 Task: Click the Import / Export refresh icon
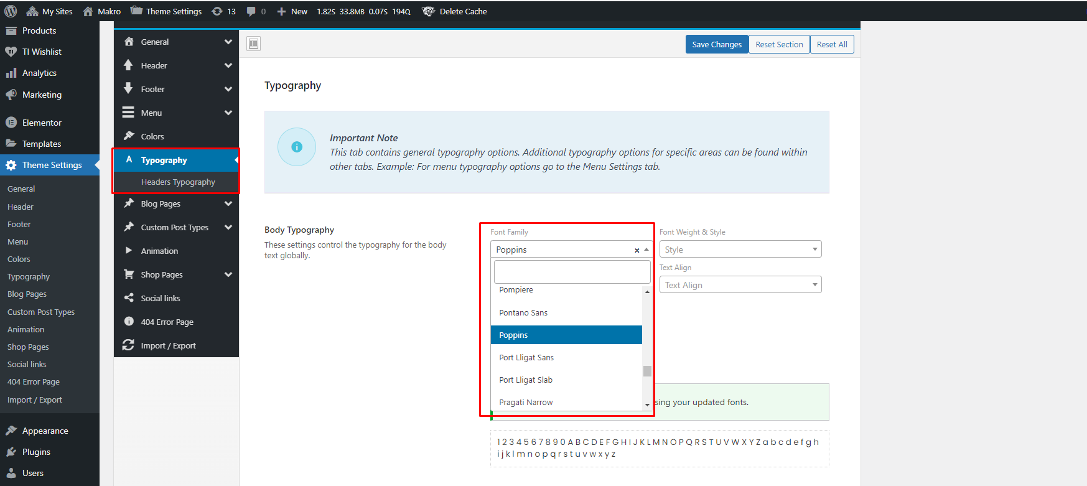[x=129, y=345]
